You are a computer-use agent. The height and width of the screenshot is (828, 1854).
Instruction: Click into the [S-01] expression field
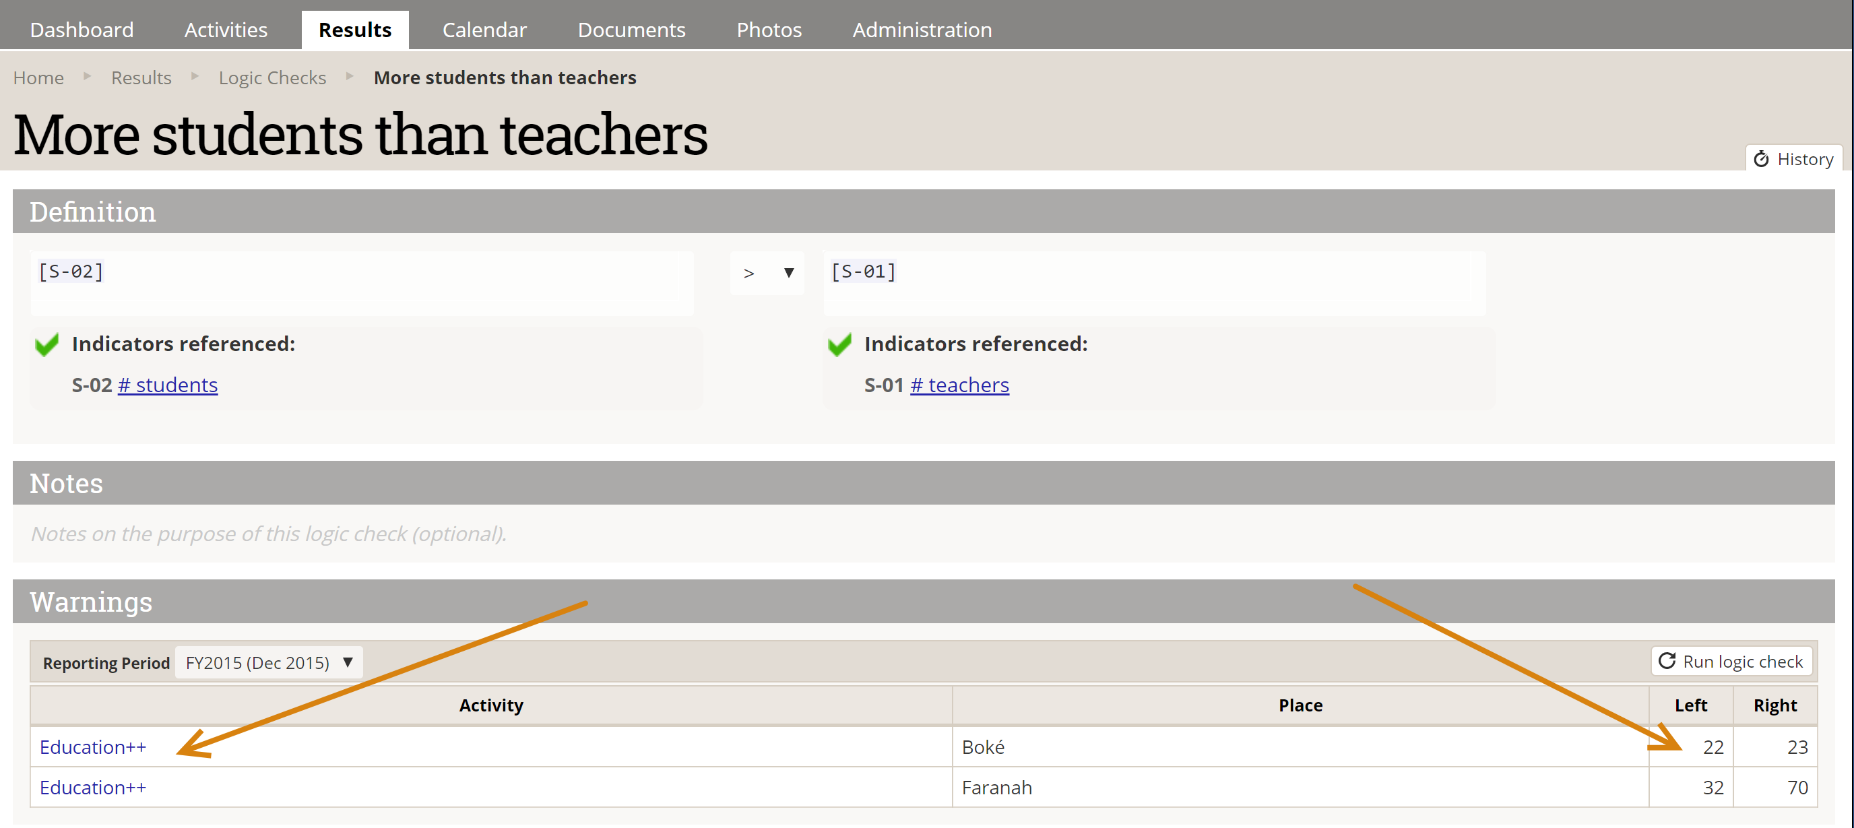(1151, 282)
